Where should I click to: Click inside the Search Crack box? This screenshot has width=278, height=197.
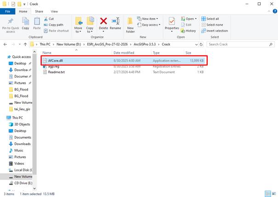tap(240, 45)
